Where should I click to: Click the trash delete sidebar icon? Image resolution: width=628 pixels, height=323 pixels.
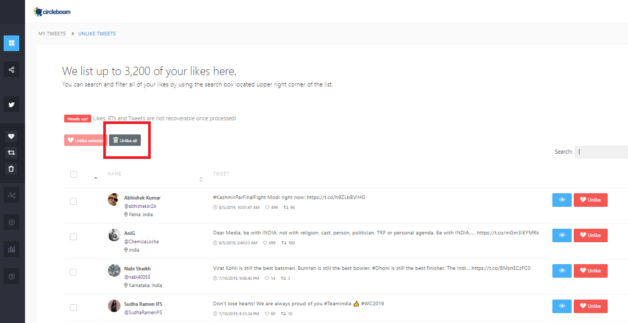pyautogui.click(x=11, y=169)
